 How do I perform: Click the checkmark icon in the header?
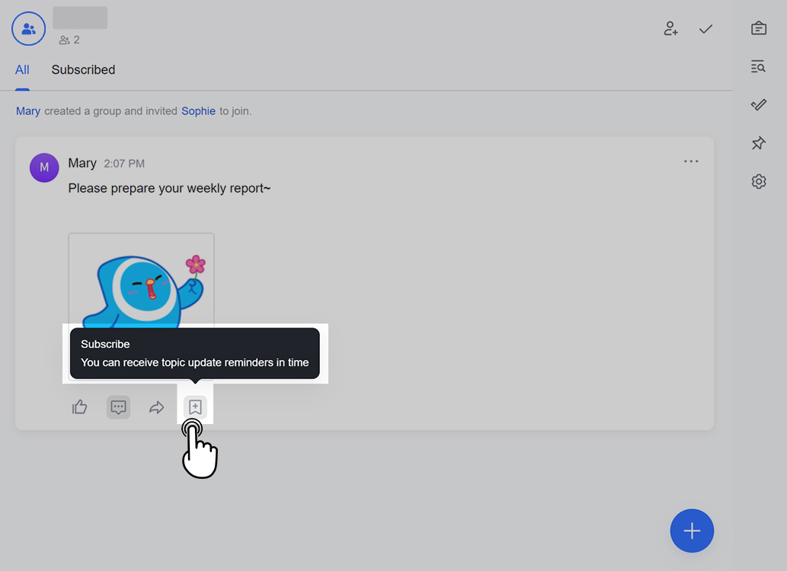(705, 29)
